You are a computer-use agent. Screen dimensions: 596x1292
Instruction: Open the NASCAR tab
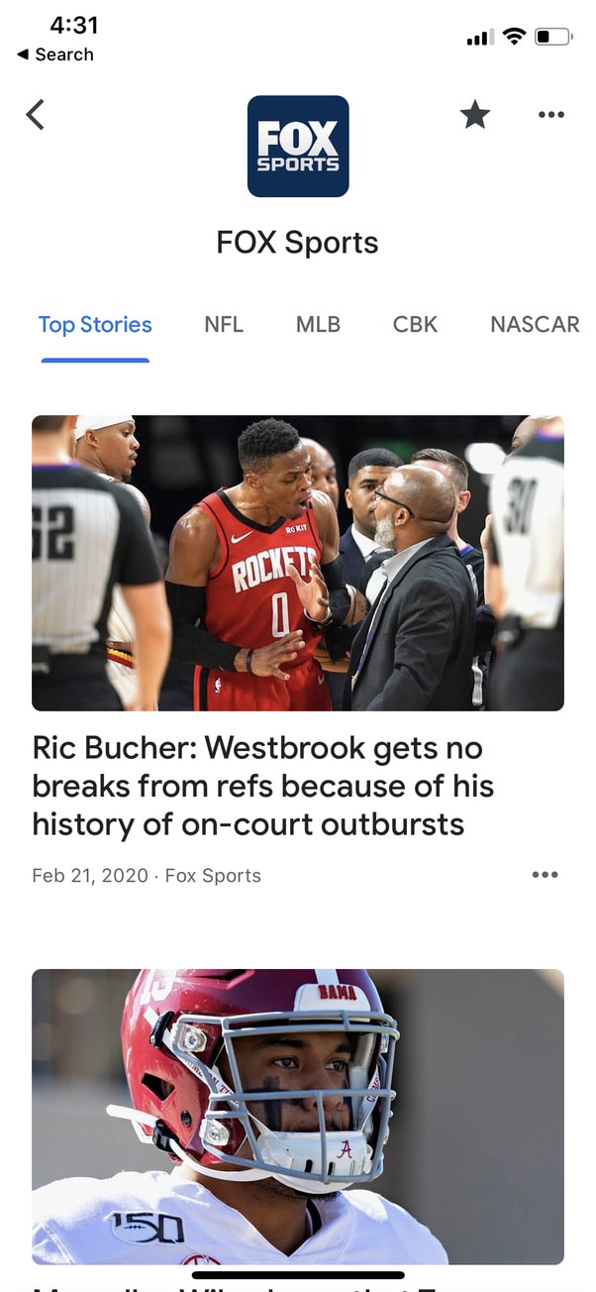(535, 325)
